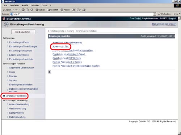Click the Logout link
This screenshot has height=135, width=181.
(x=173, y=18)
